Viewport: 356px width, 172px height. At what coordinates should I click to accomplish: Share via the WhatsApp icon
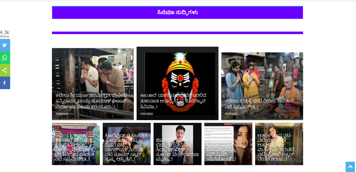click(5, 58)
